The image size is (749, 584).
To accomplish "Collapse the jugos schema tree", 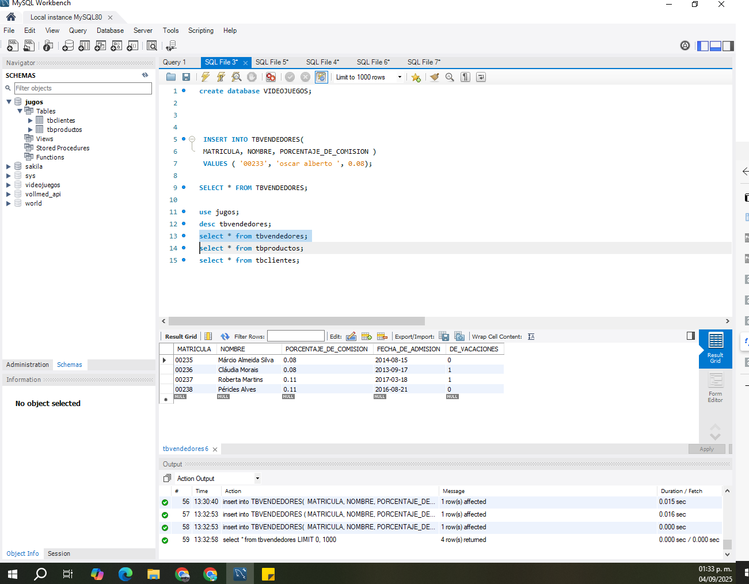I will pos(9,102).
